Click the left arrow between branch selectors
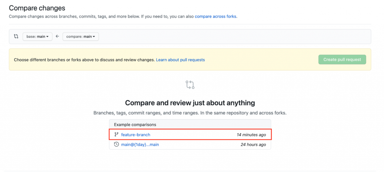This screenshot has height=172, width=384. (x=57, y=36)
